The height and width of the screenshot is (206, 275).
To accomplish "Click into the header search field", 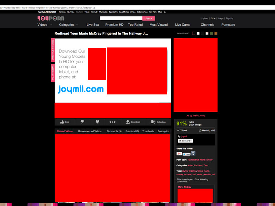I will tap(121, 19).
